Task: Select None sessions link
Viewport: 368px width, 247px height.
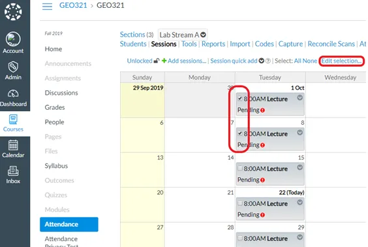Action: tap(310, 61)
